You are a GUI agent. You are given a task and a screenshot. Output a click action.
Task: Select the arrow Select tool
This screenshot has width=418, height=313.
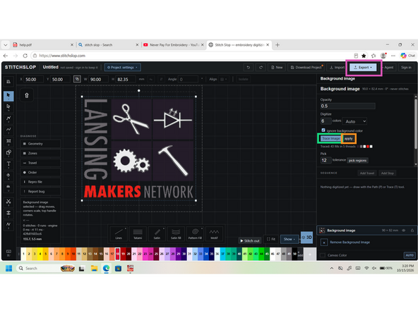[x=8, y=96]
